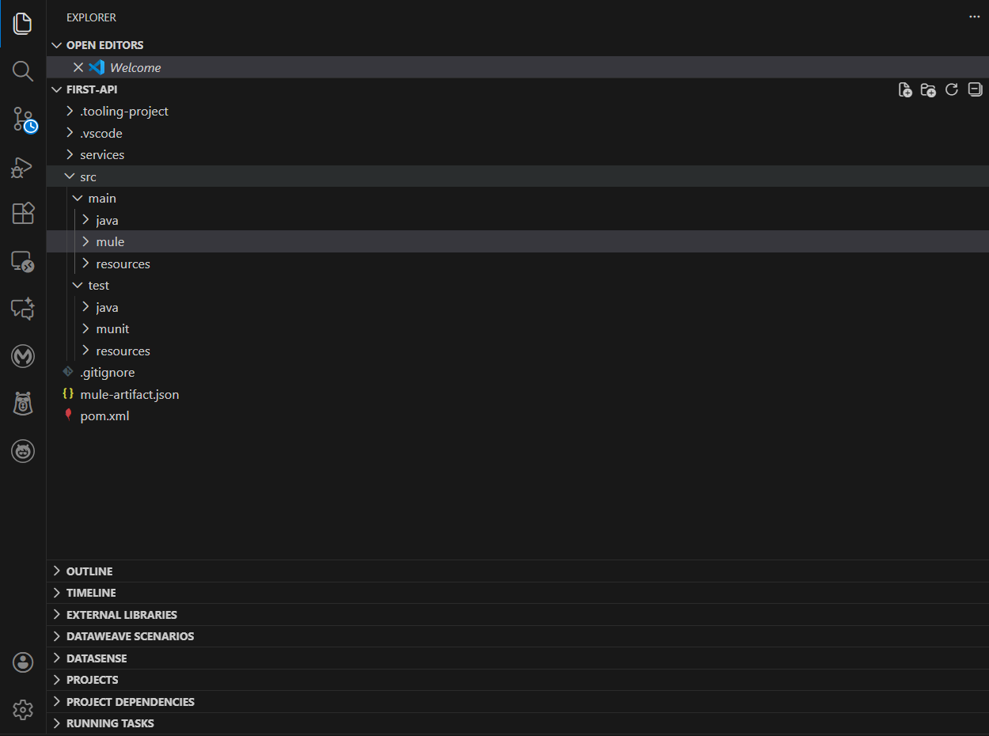Open the Source Control view
989x736 pixels.
[23, 120]
